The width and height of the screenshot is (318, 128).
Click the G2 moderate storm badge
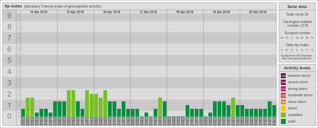click(x=283, y=95)
